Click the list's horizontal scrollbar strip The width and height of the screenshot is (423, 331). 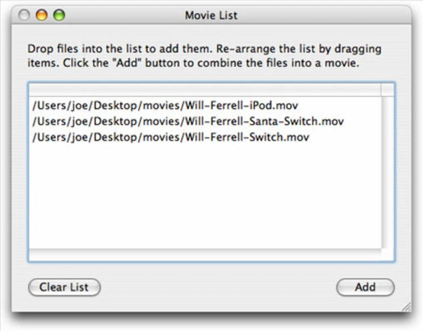204,255
